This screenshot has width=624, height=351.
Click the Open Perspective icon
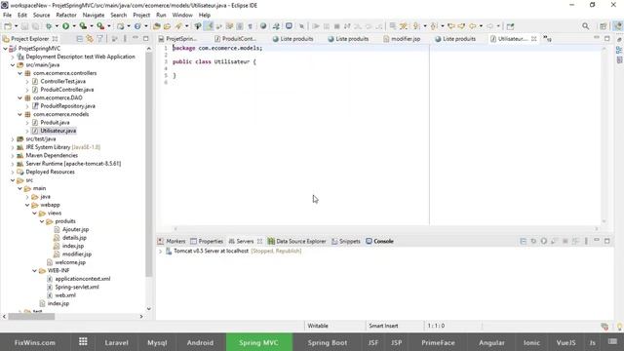tap(604, 26)
